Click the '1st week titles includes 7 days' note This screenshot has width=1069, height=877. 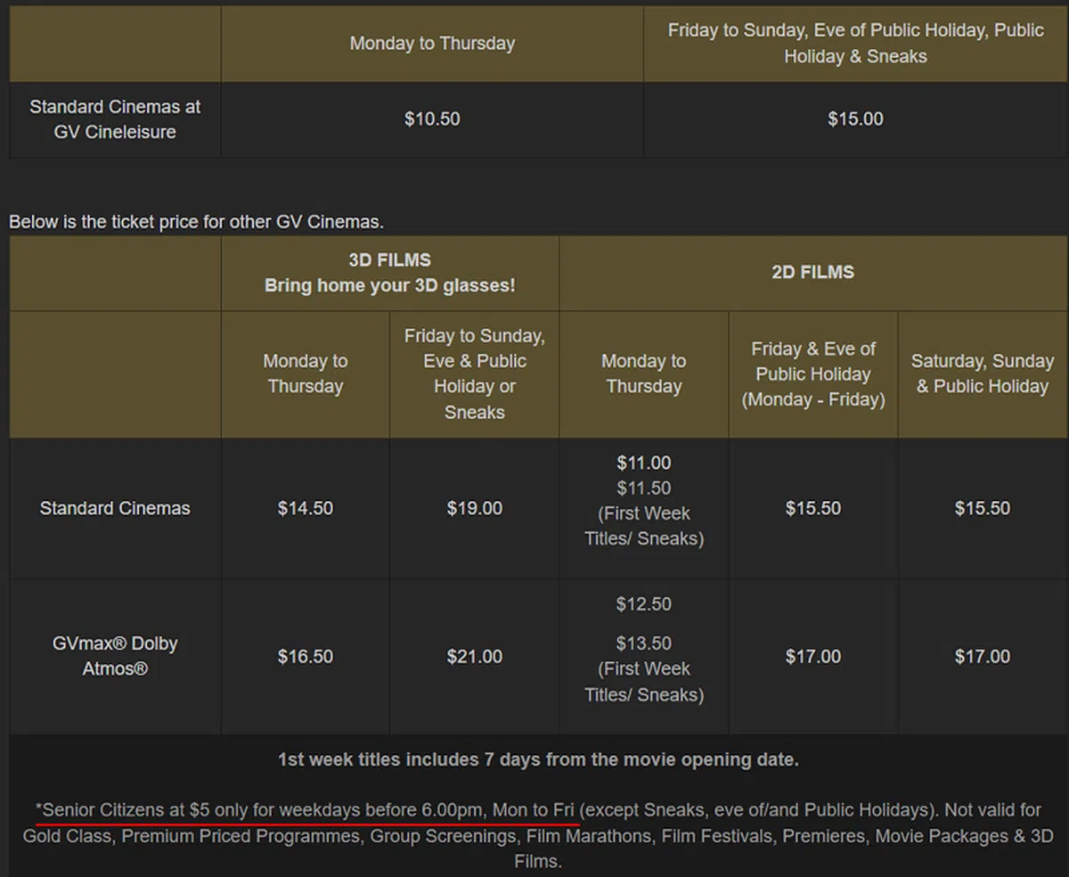[x=538, y=760]
